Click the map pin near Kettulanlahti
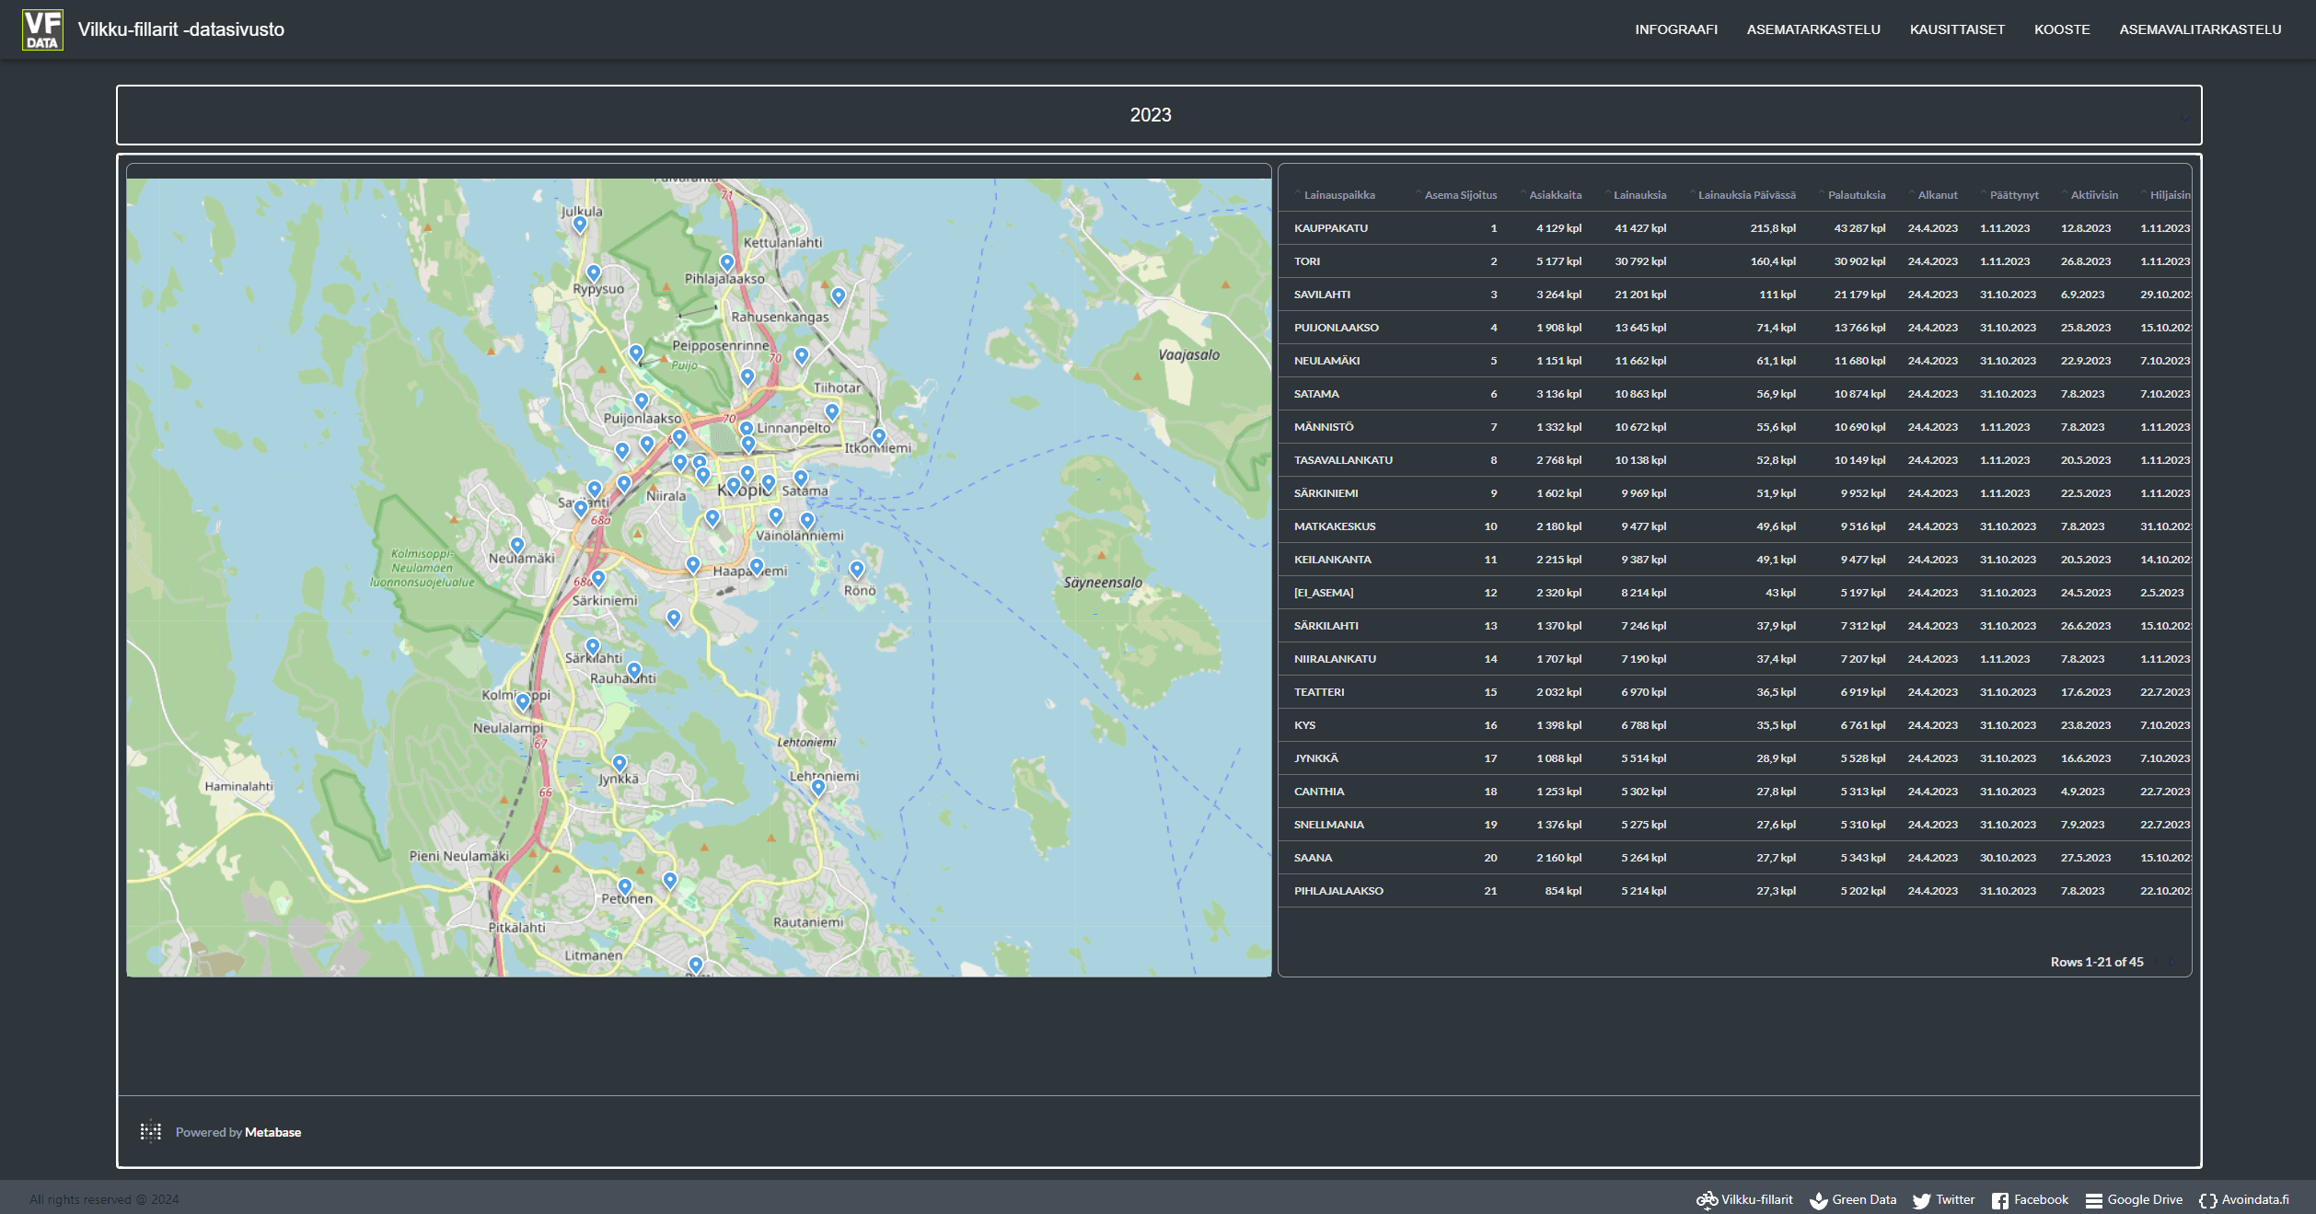This screenshot has height=1214, width=2316. click(x=727, y=264)
